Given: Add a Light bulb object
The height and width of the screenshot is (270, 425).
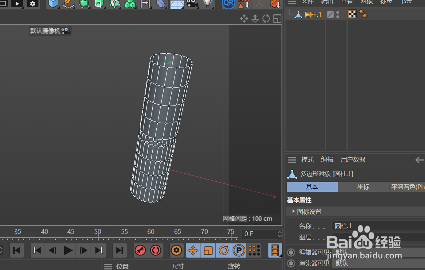Looking at the screenshot, I should pyautogui.click(x=208, y=4).
